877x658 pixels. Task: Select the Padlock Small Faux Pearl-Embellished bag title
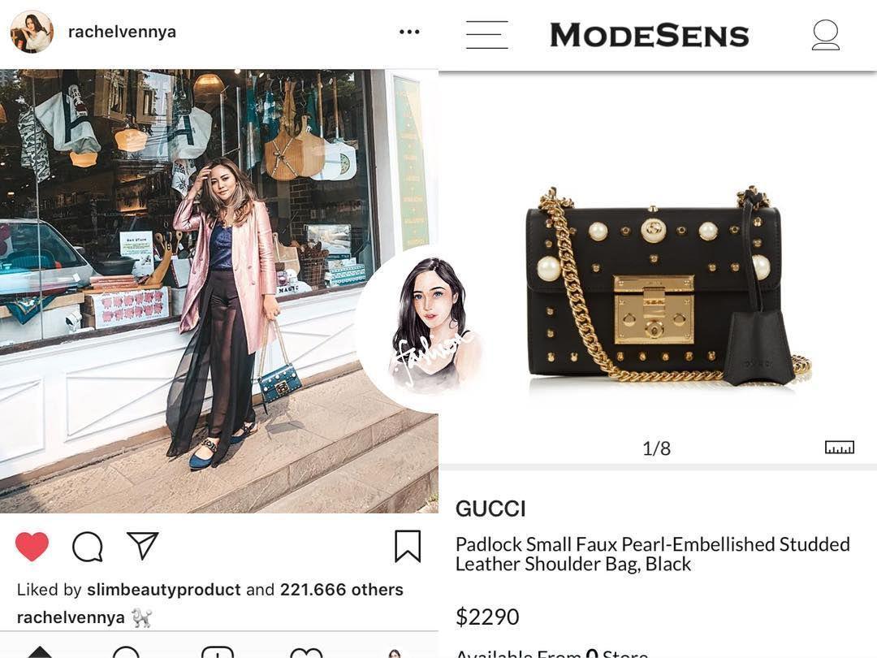point(653,554)
